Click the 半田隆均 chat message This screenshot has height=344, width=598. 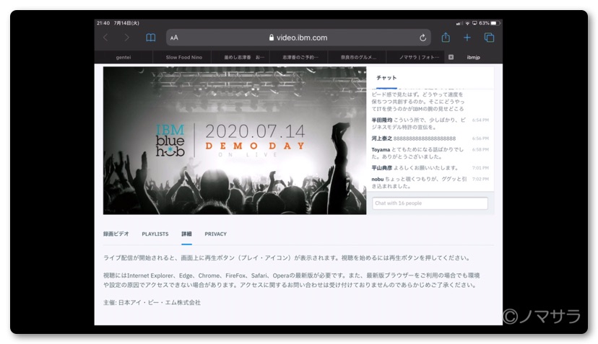[x=430, y=123]
